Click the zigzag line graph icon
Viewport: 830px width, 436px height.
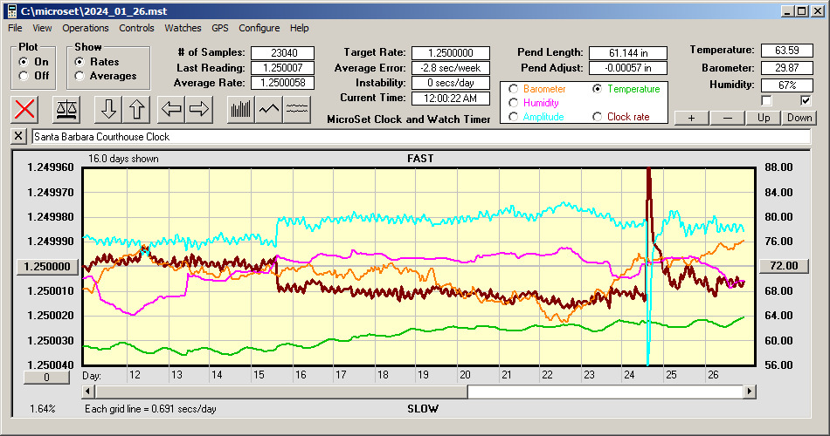click(269, 109)
